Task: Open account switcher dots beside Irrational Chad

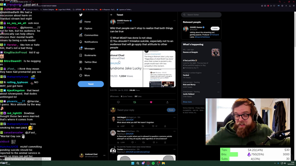Action: [x=104, y=155]
